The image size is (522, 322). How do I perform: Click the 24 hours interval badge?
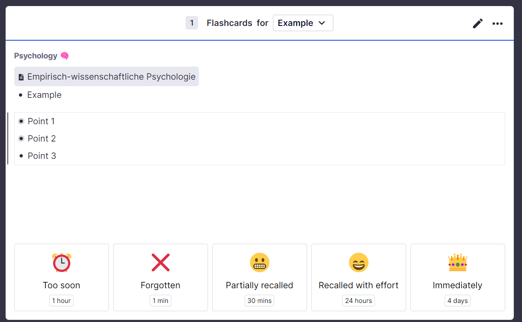(x=359, y=301)
